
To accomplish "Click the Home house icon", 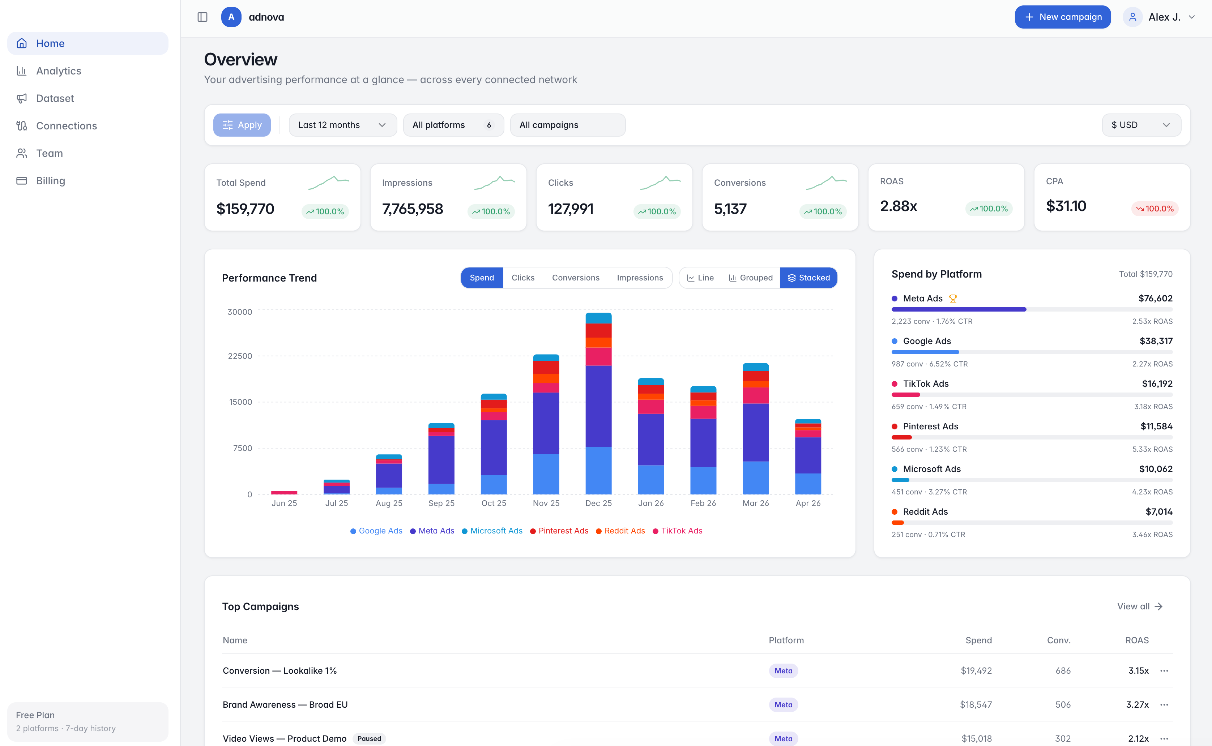I will click(22, 43).
